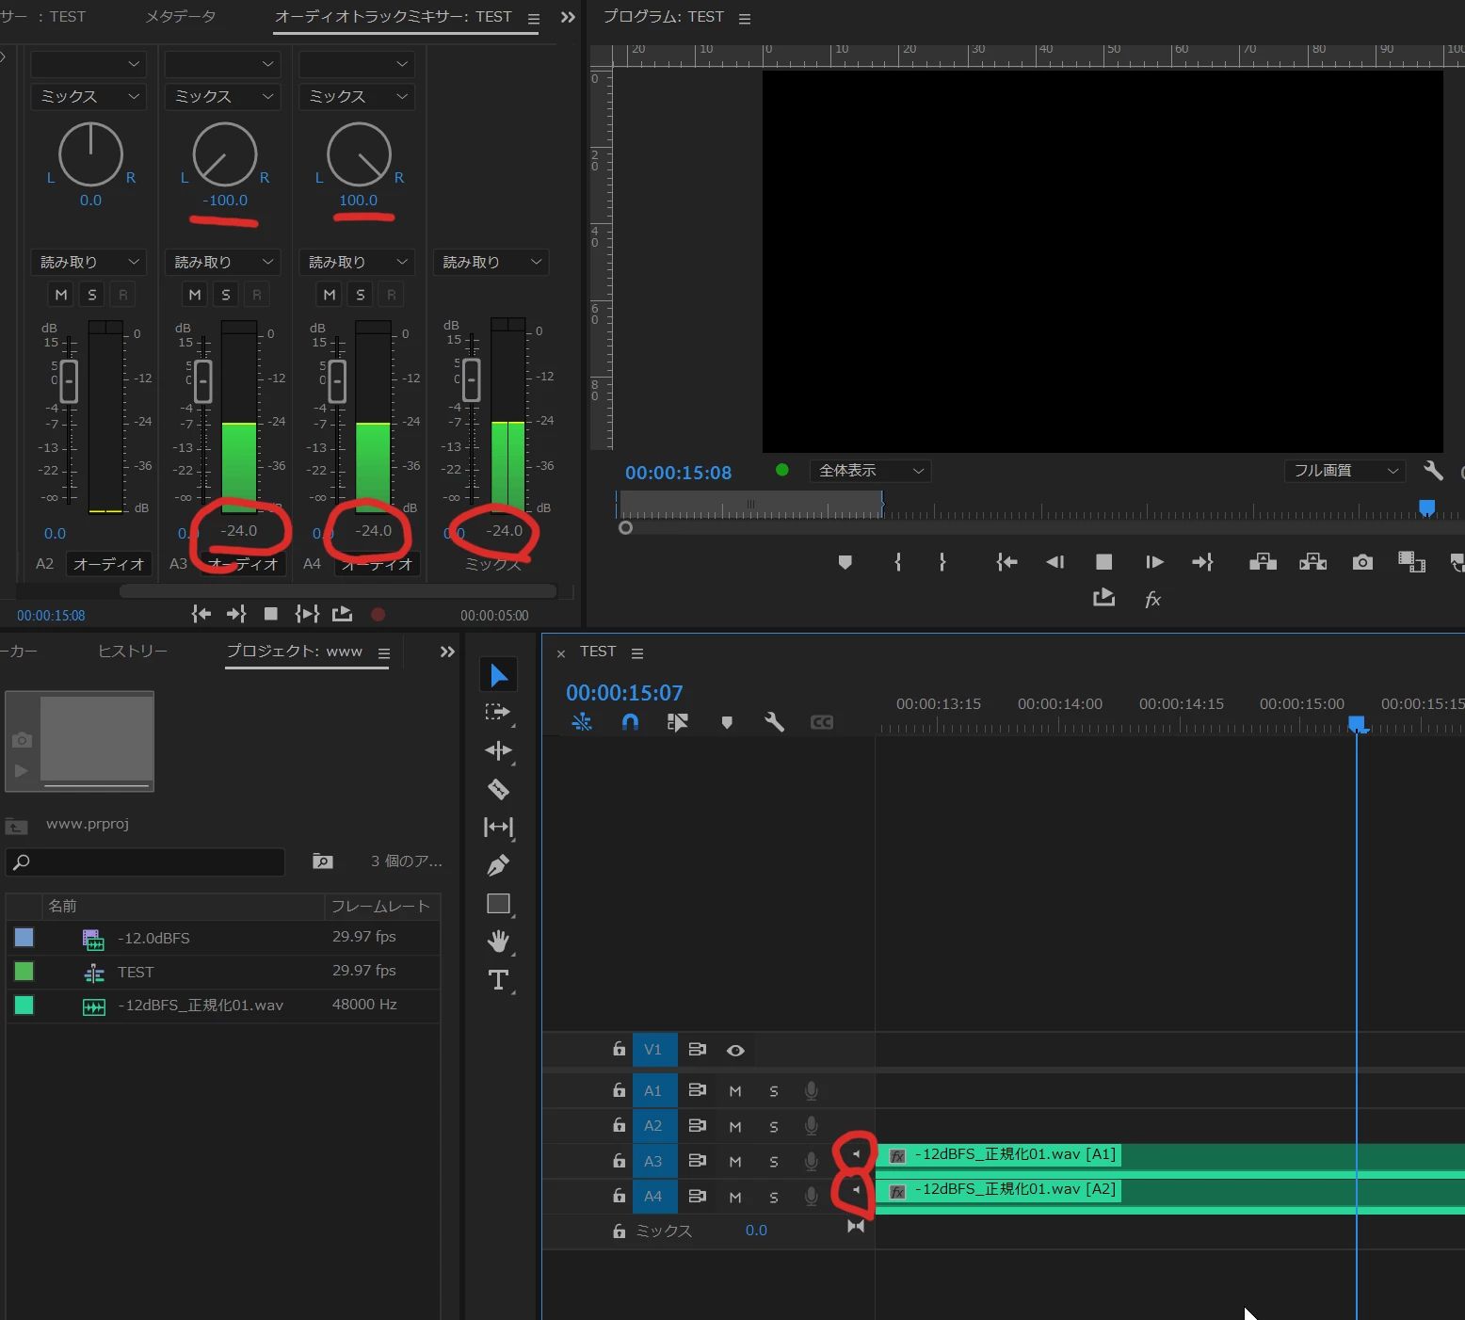The height and width of the screenshot is (1320, 1465).
Task: Select the Slip tool
Action: pos(498,827)
